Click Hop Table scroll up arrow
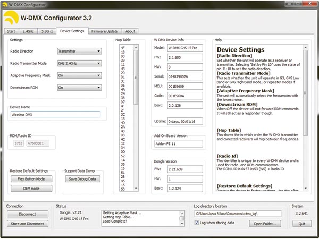The image size is (319, 239). click(136, 47)
